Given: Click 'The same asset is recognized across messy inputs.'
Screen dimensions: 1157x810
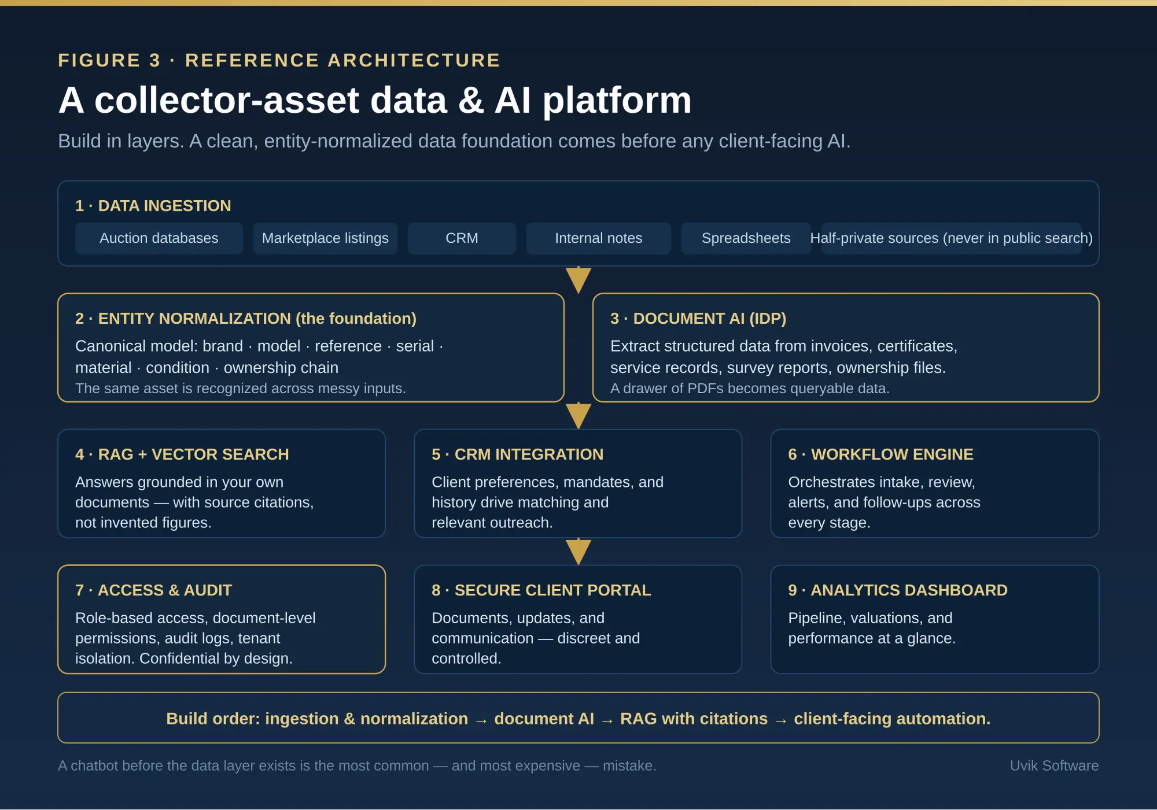Looking at the screenshot, I should tap(241, 389).
